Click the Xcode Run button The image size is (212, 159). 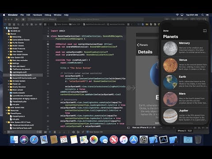coord(17,19)
